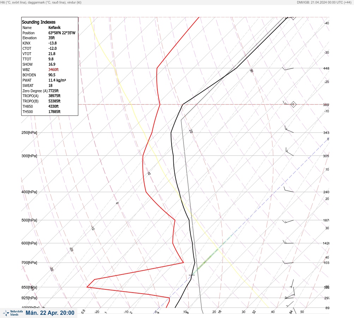Click the diamond tropopause marker on dashed line

pyautogui.click(x=293, y=105)
